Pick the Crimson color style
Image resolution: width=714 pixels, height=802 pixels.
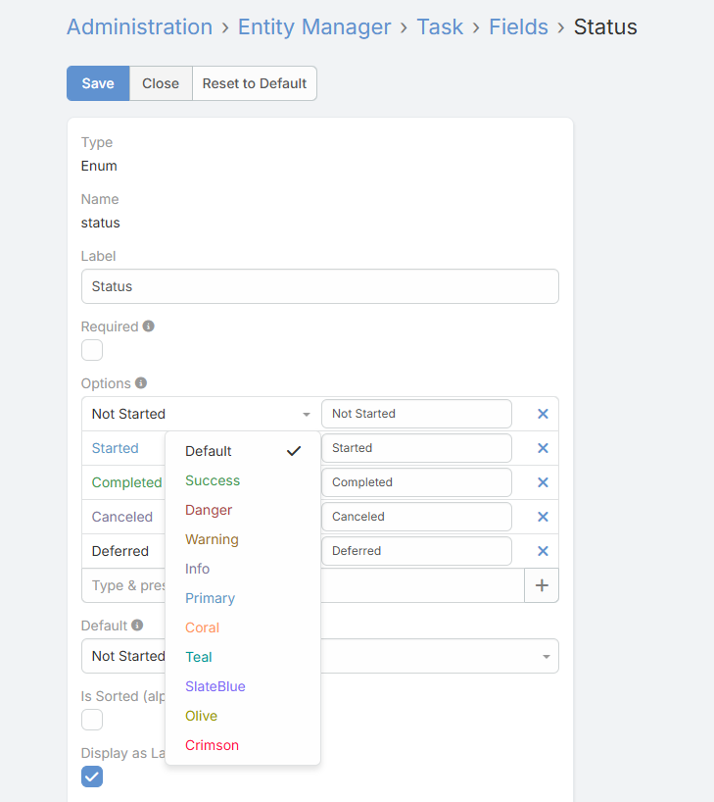(x=212, y=745)
